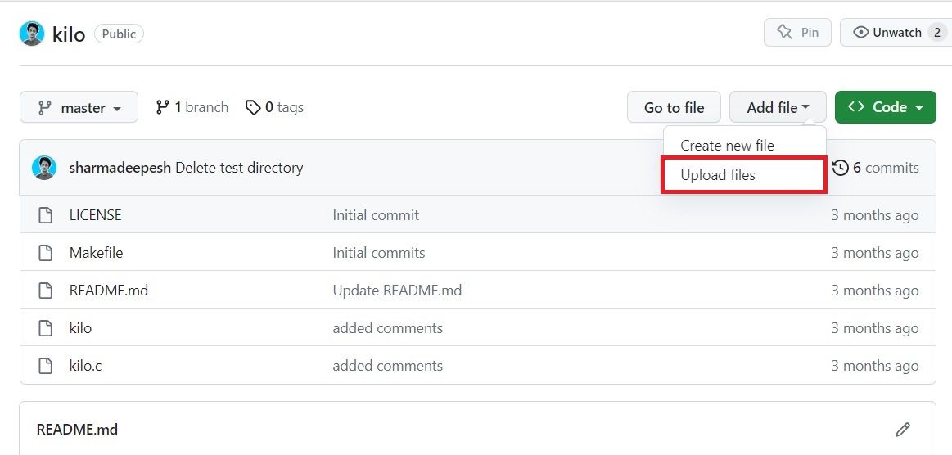This screenshot has height=455, width=952.
Task: Open sharmadeepesh author link
Action: [120, 168]
